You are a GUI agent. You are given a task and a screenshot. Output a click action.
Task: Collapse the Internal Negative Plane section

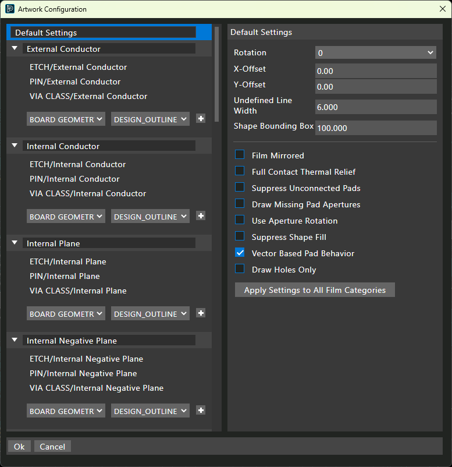click(14, 341)
